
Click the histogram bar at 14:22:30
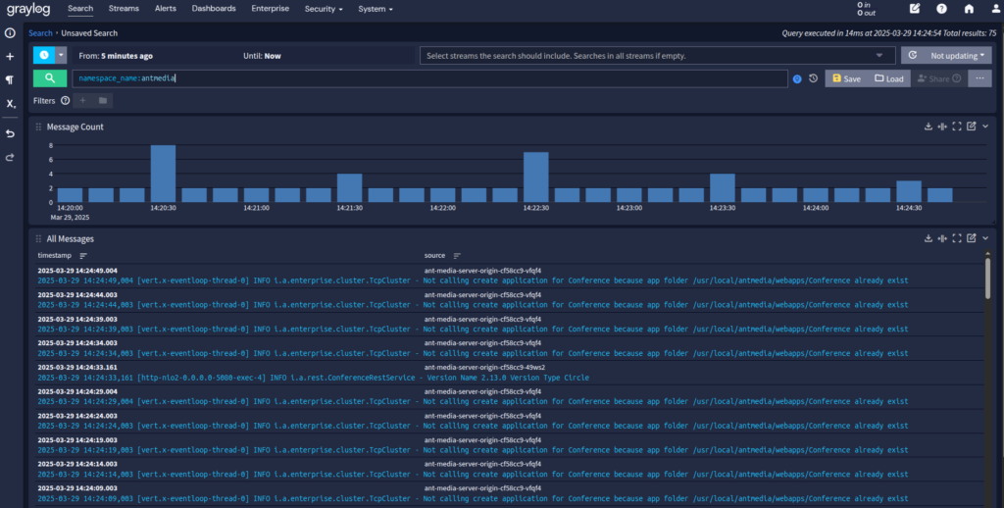click(536, 178)
